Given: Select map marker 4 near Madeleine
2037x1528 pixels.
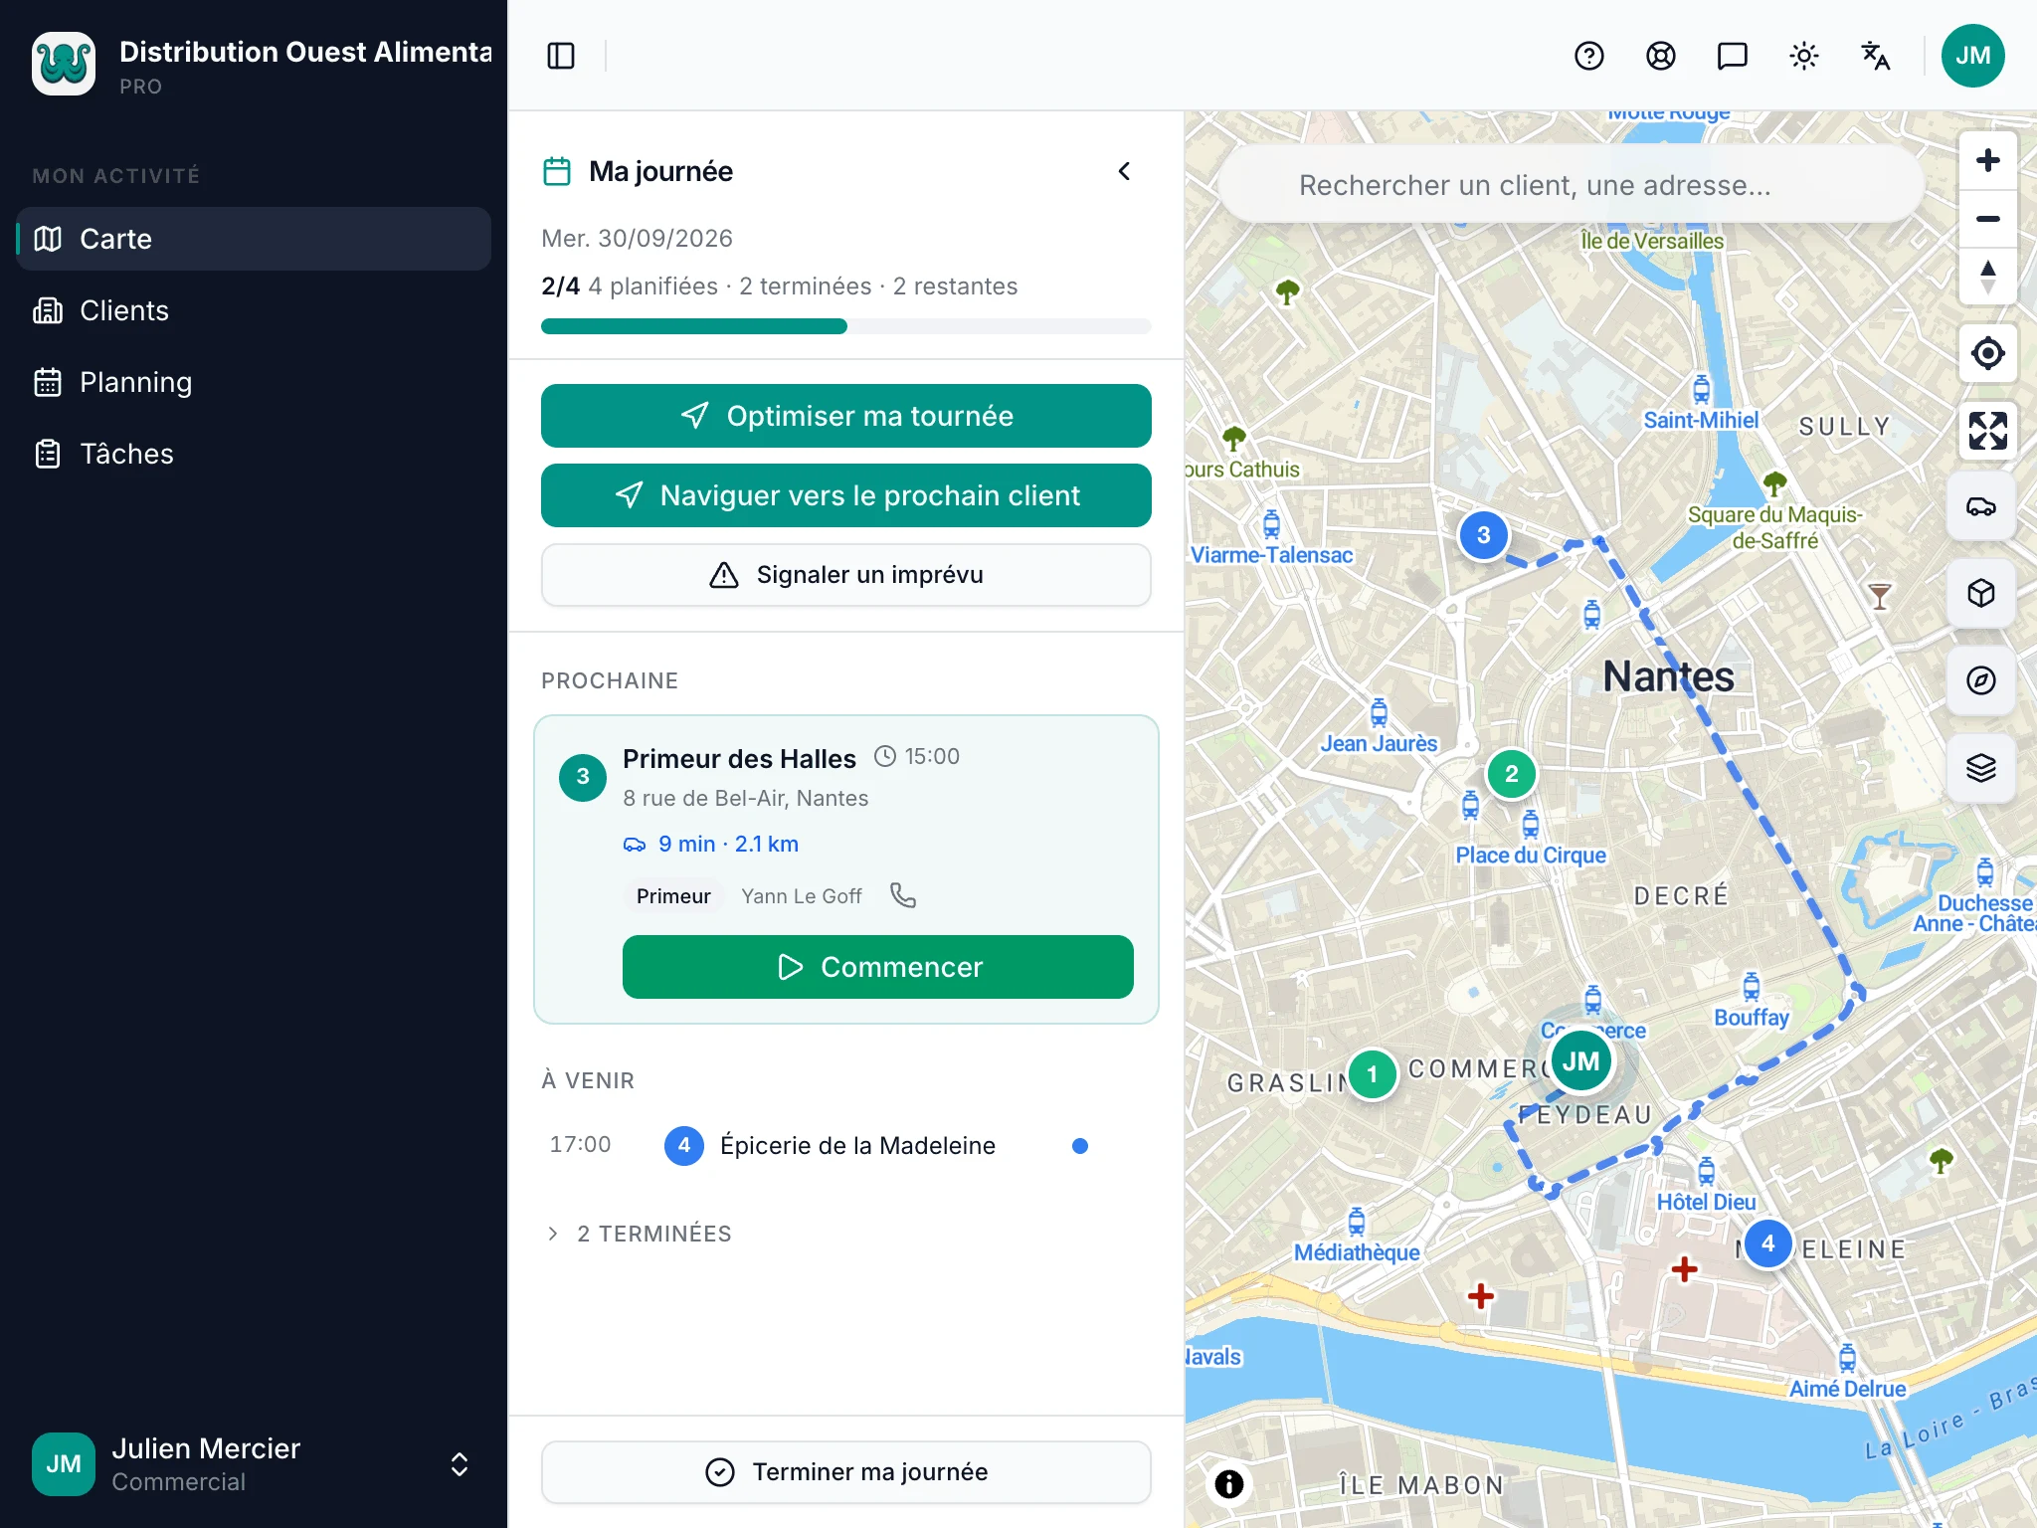Looking at the screenshot, I should tap(1768, 1243).
